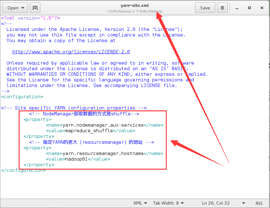This screenshot has height=208, width=270.
Task: Click the Site specific YARN configuration comment
Action: [74, 108]
